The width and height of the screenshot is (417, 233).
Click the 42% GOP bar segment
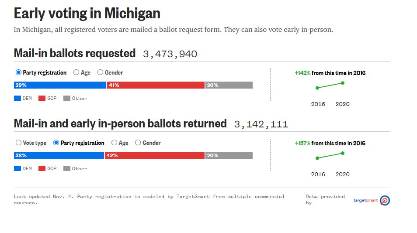point(155,155)
